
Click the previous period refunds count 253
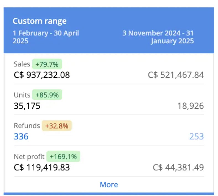pyautogui.click(x=197, y=136)
